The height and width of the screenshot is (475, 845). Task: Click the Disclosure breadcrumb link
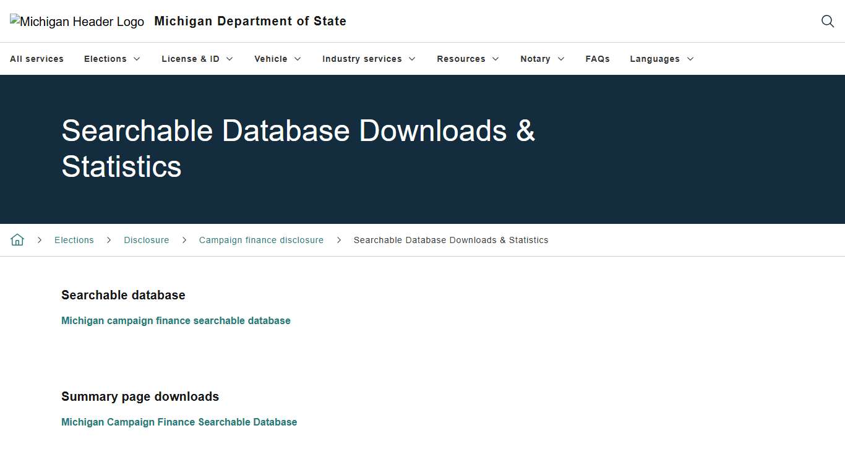[146, 240]
